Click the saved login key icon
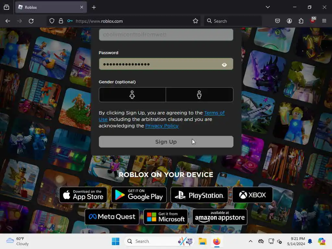 click(x=70, y=21)
